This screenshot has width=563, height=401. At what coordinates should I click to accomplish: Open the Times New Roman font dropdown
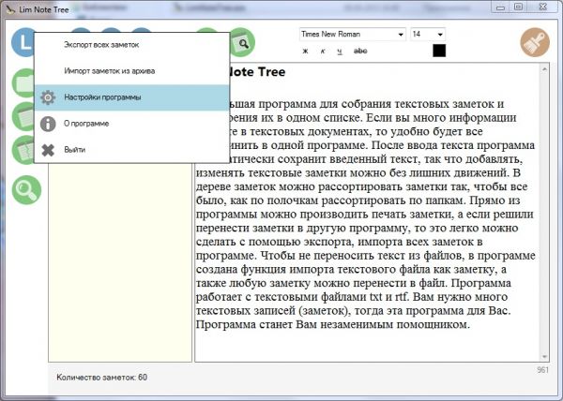click(399, 35)
